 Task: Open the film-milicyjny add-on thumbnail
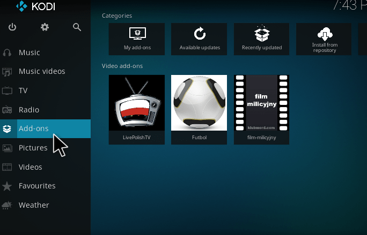(x=261, y=103)
